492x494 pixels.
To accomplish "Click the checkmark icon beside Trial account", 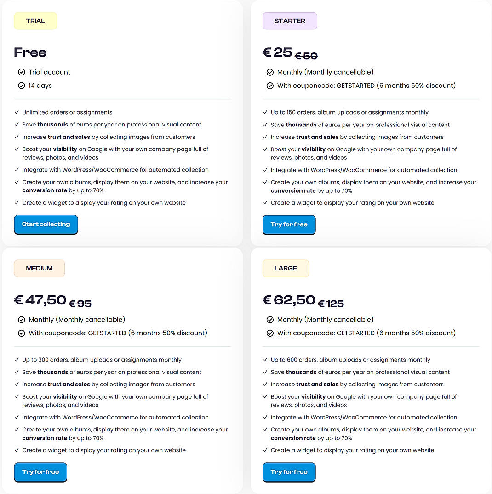I will (x=21, y=72).
